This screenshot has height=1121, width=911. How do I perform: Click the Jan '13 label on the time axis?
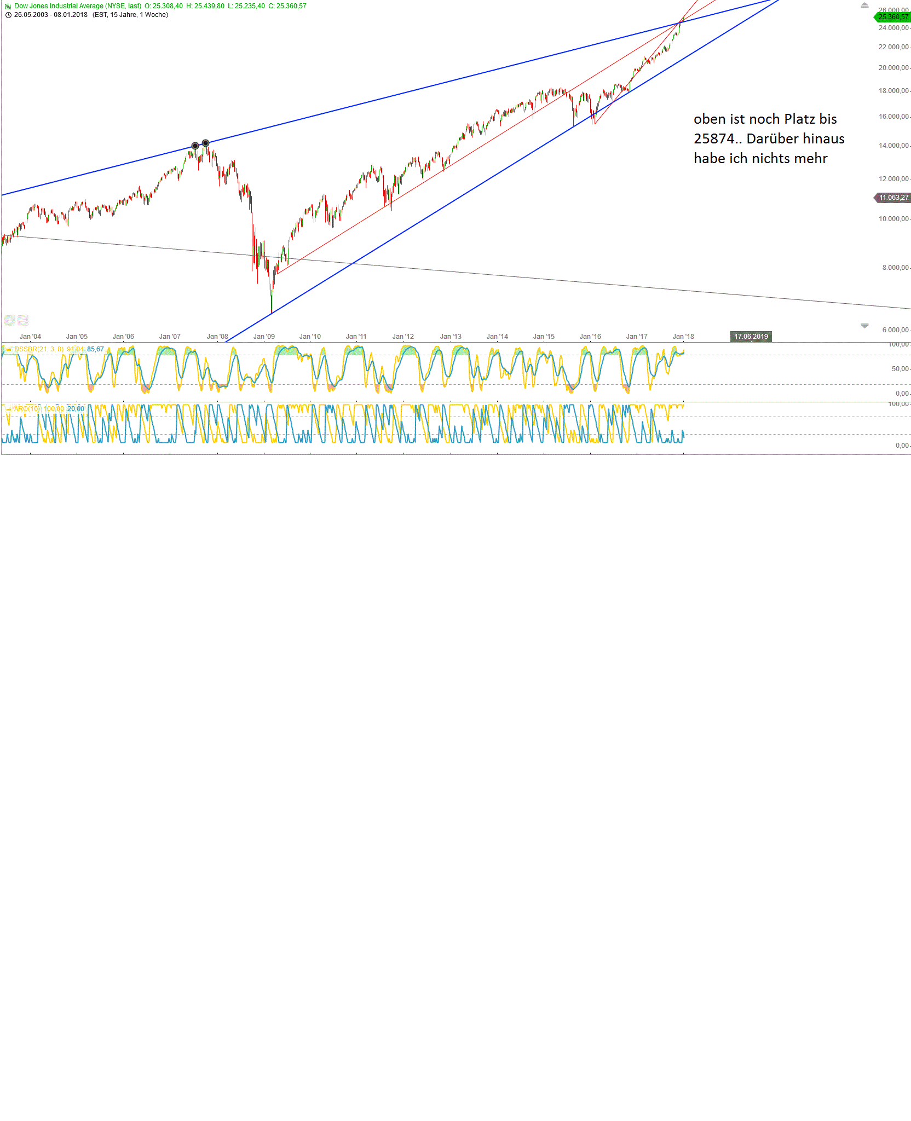coord(451,337)
